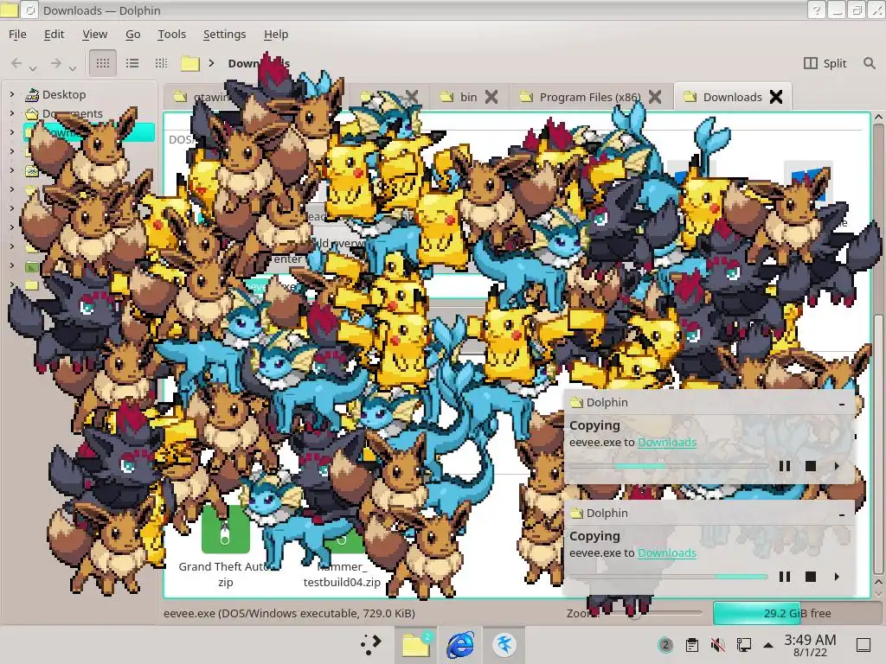The width and height of the screenshot is (886, 664).
Task: Open the Go menu
Action: pos(132,34)
